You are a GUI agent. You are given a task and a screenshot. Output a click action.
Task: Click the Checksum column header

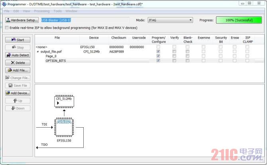tap(119, 38)
